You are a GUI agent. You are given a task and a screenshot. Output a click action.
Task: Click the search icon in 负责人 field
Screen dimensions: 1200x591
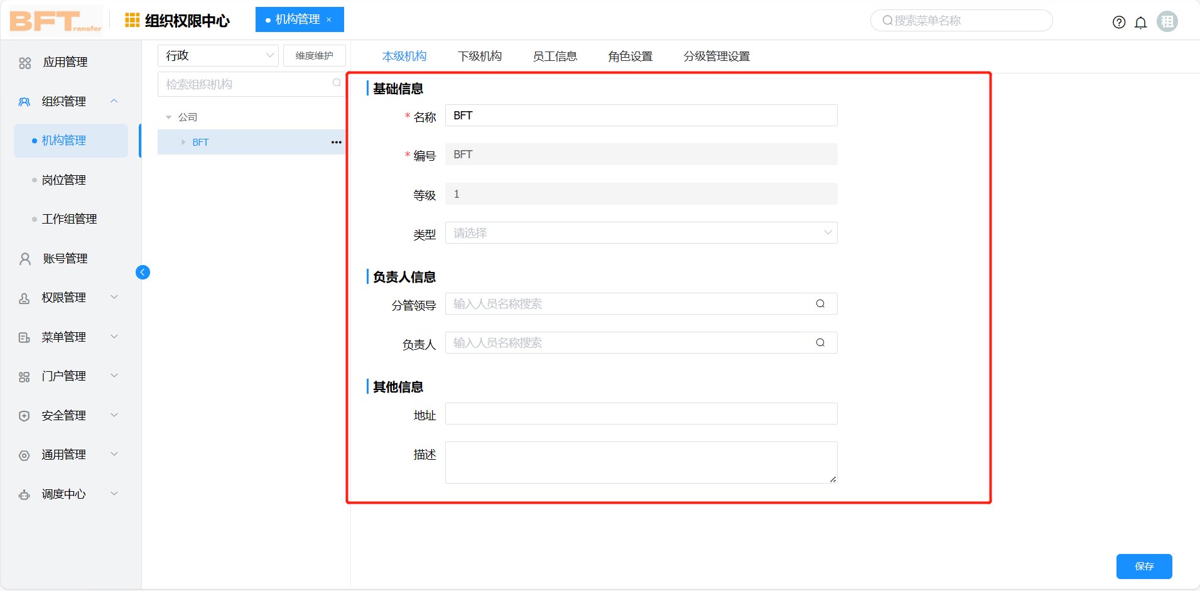click(820, 343)
